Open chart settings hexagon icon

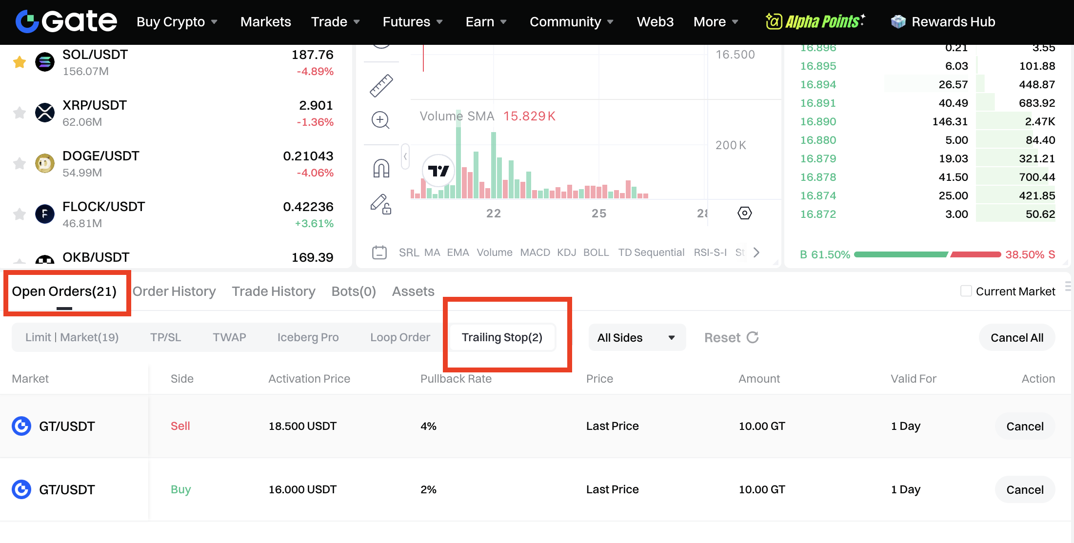[744, 213]
